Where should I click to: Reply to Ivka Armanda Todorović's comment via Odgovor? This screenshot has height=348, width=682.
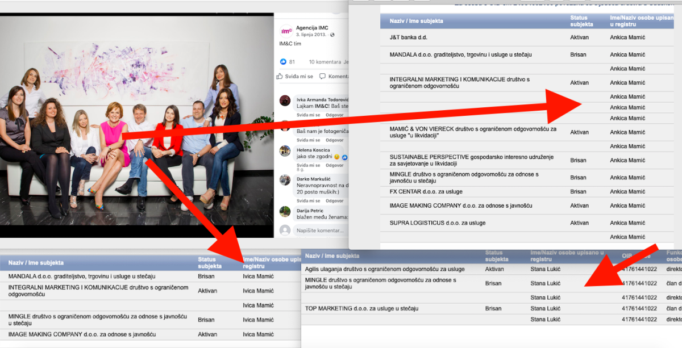(x=334, y=115)
